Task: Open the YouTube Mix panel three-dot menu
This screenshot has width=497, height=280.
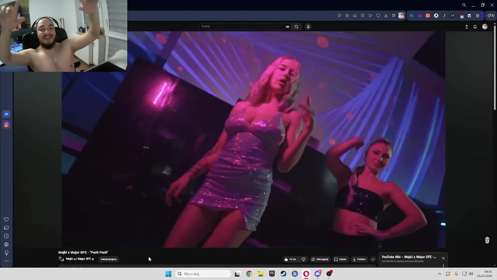Action: coord(443,266)
